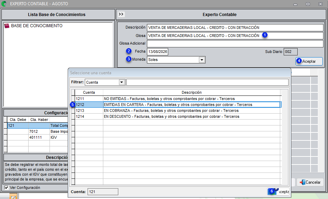Click the Cta. Haber column header
Viewport: 328px width, 199px height.
pos(39,120)
